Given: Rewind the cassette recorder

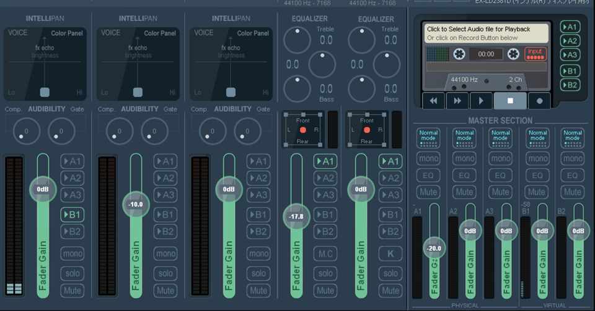Looking at the screenshot, I should (x=433, y=101).
